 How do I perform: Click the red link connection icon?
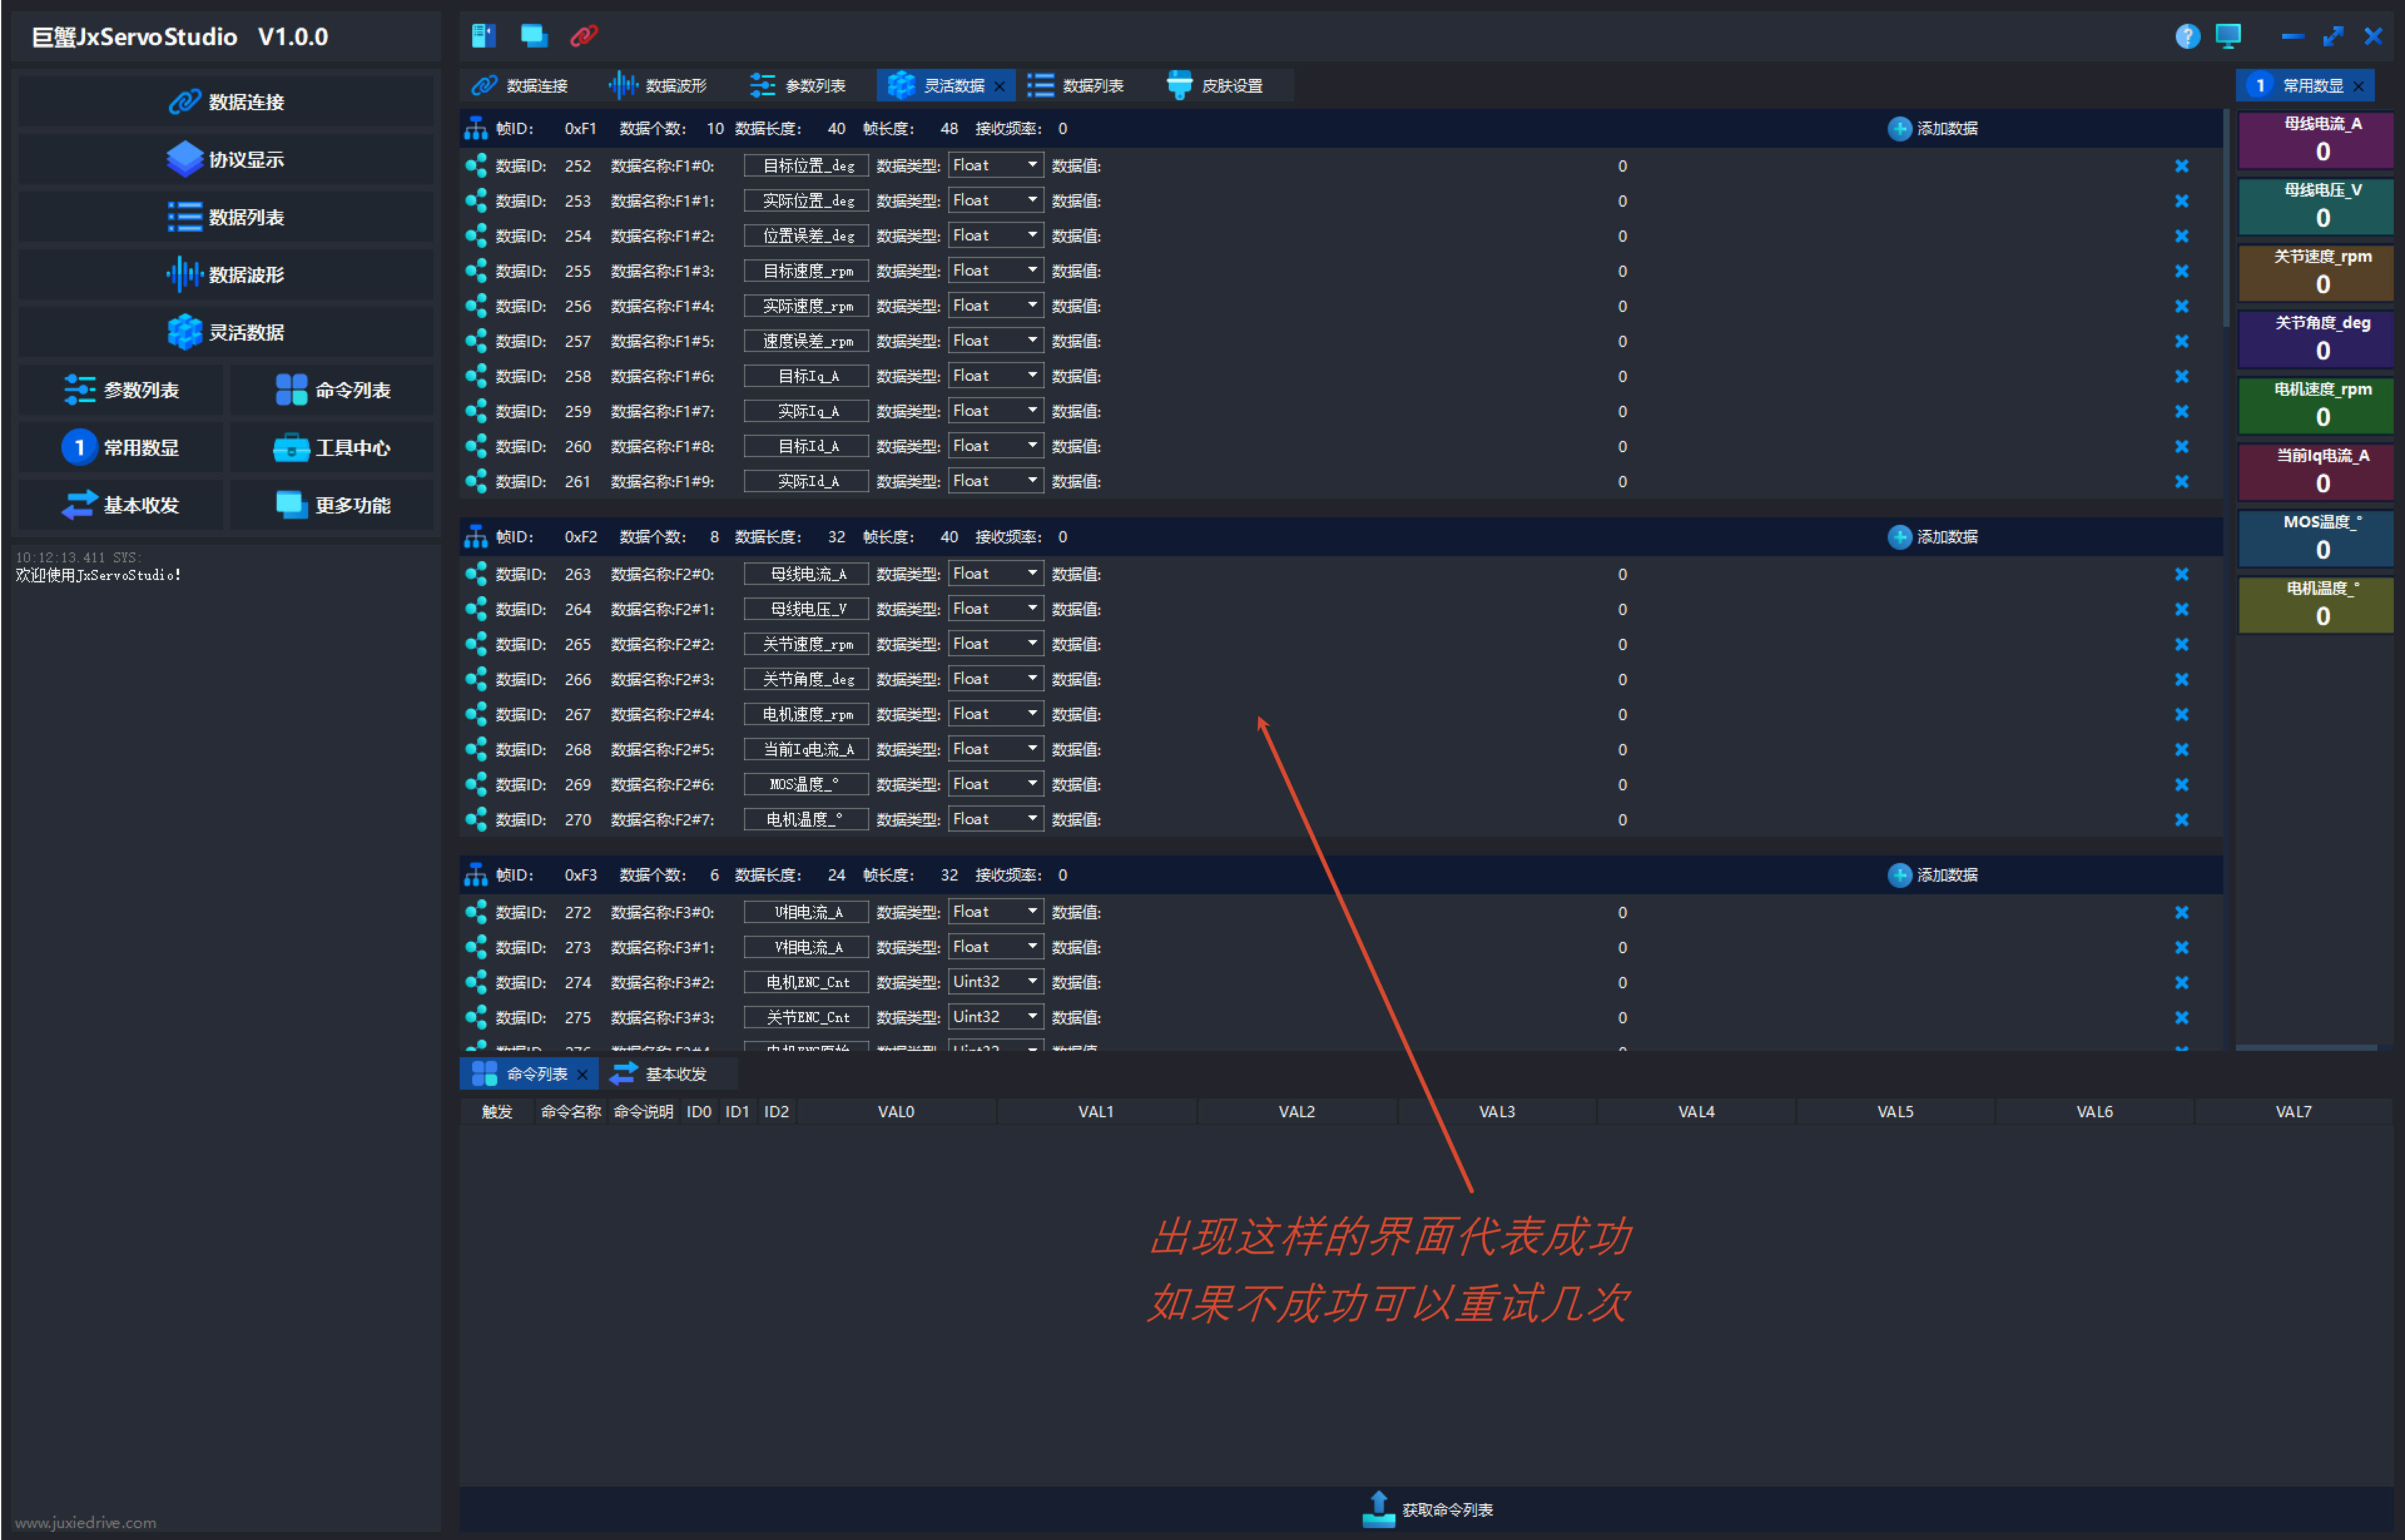click(x=584, y=36)
